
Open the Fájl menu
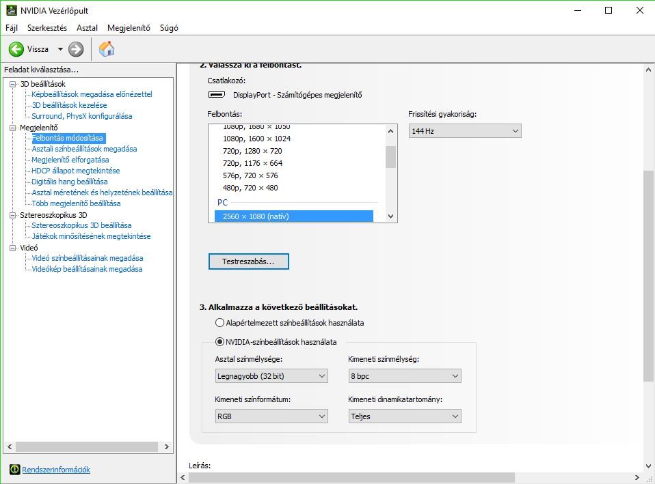[x=12, y=28]
